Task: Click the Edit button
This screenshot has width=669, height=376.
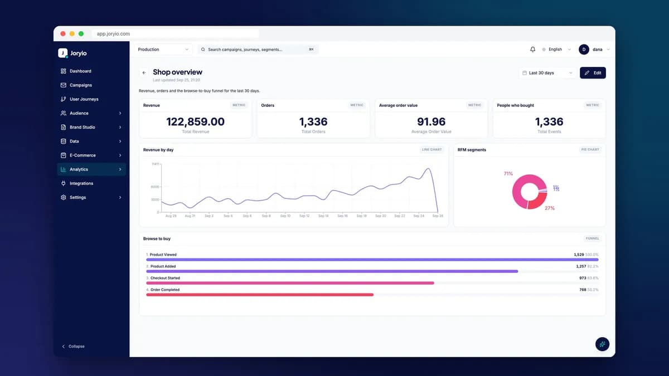Action: point(593,73)
